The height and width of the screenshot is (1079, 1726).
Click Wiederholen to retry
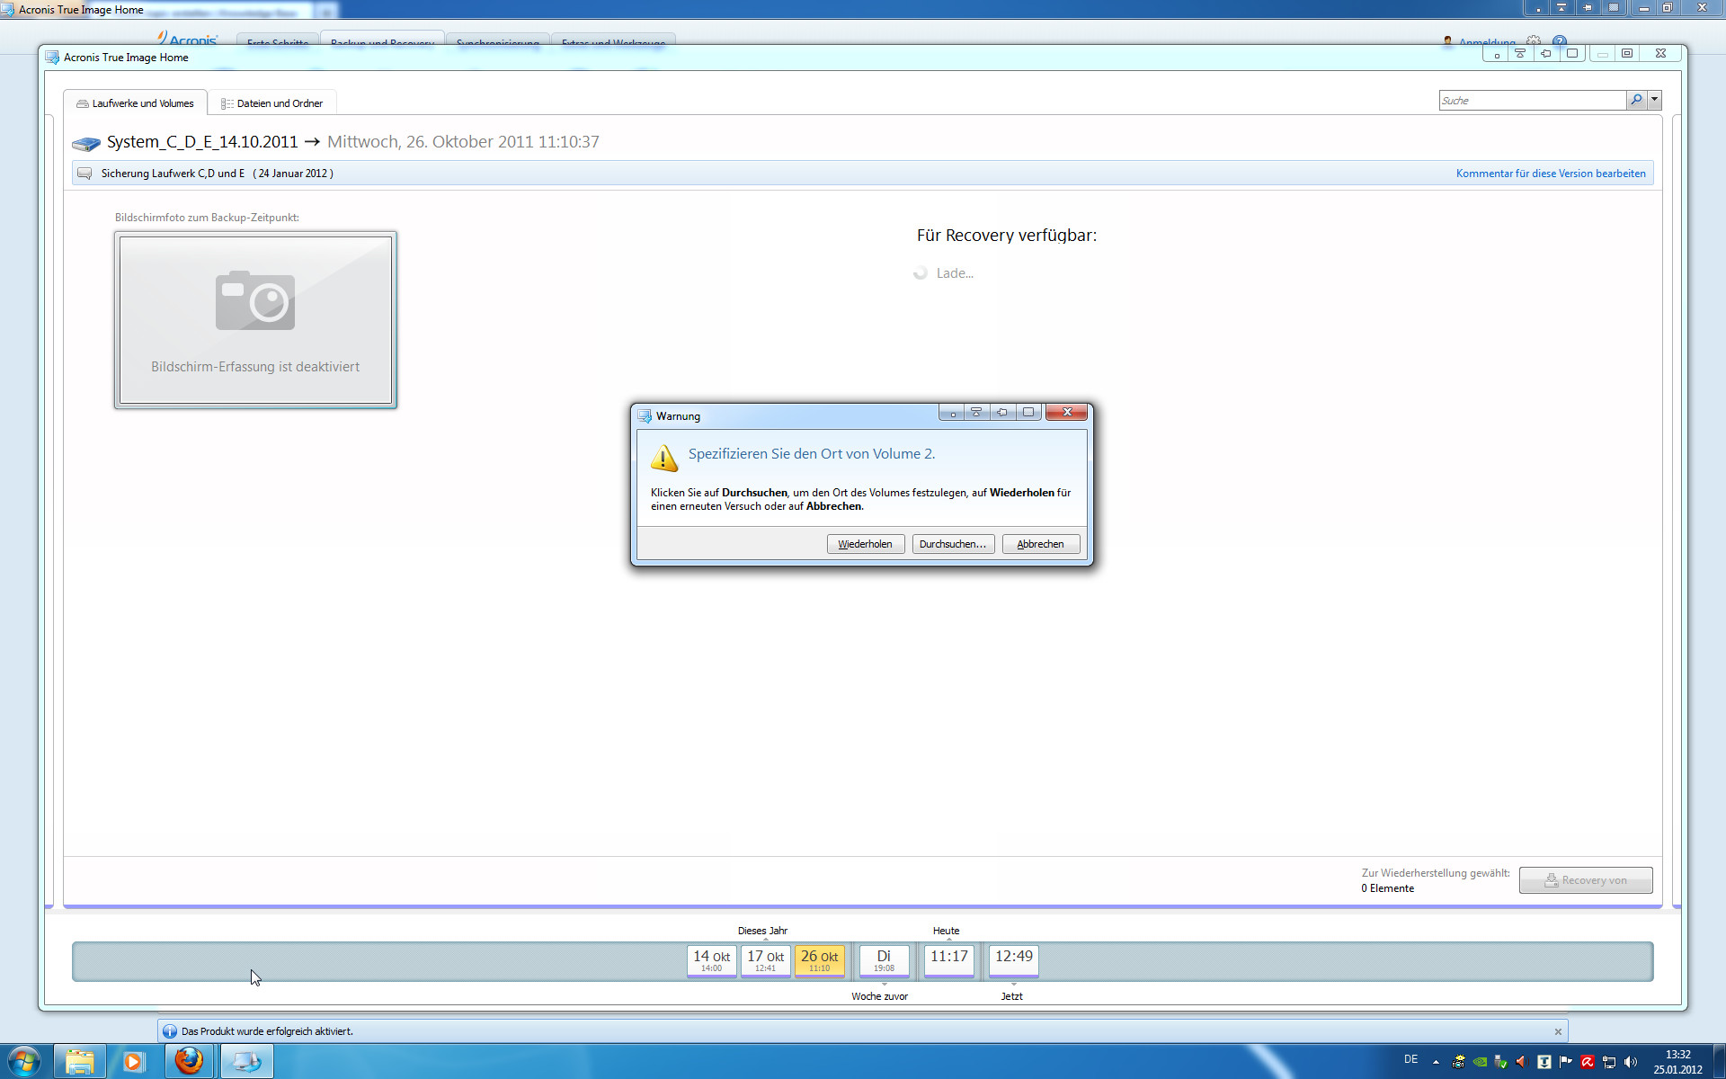865,544
